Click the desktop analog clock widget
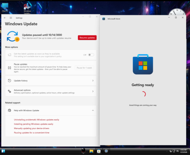190x155 pixels. [177, 12]
